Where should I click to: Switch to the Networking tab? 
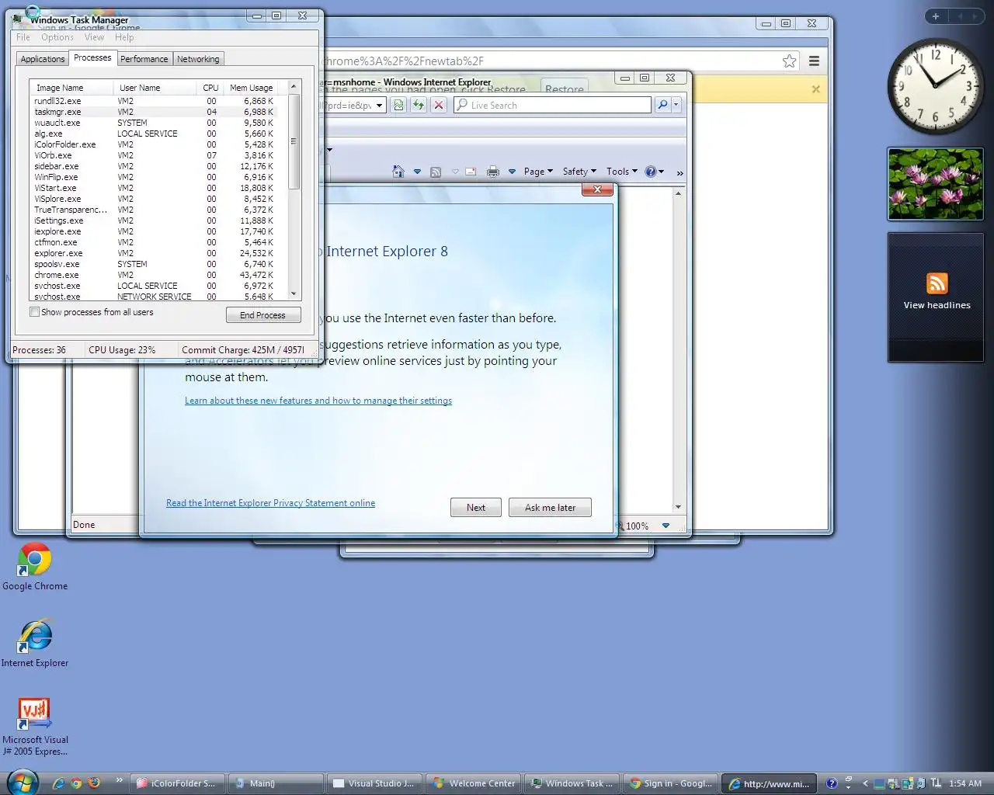(x=198, y=59)
